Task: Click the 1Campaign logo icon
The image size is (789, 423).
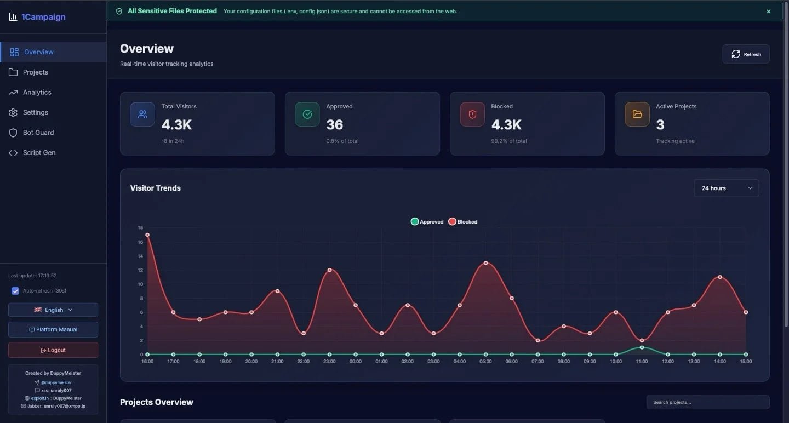Action: click(12, 17)
